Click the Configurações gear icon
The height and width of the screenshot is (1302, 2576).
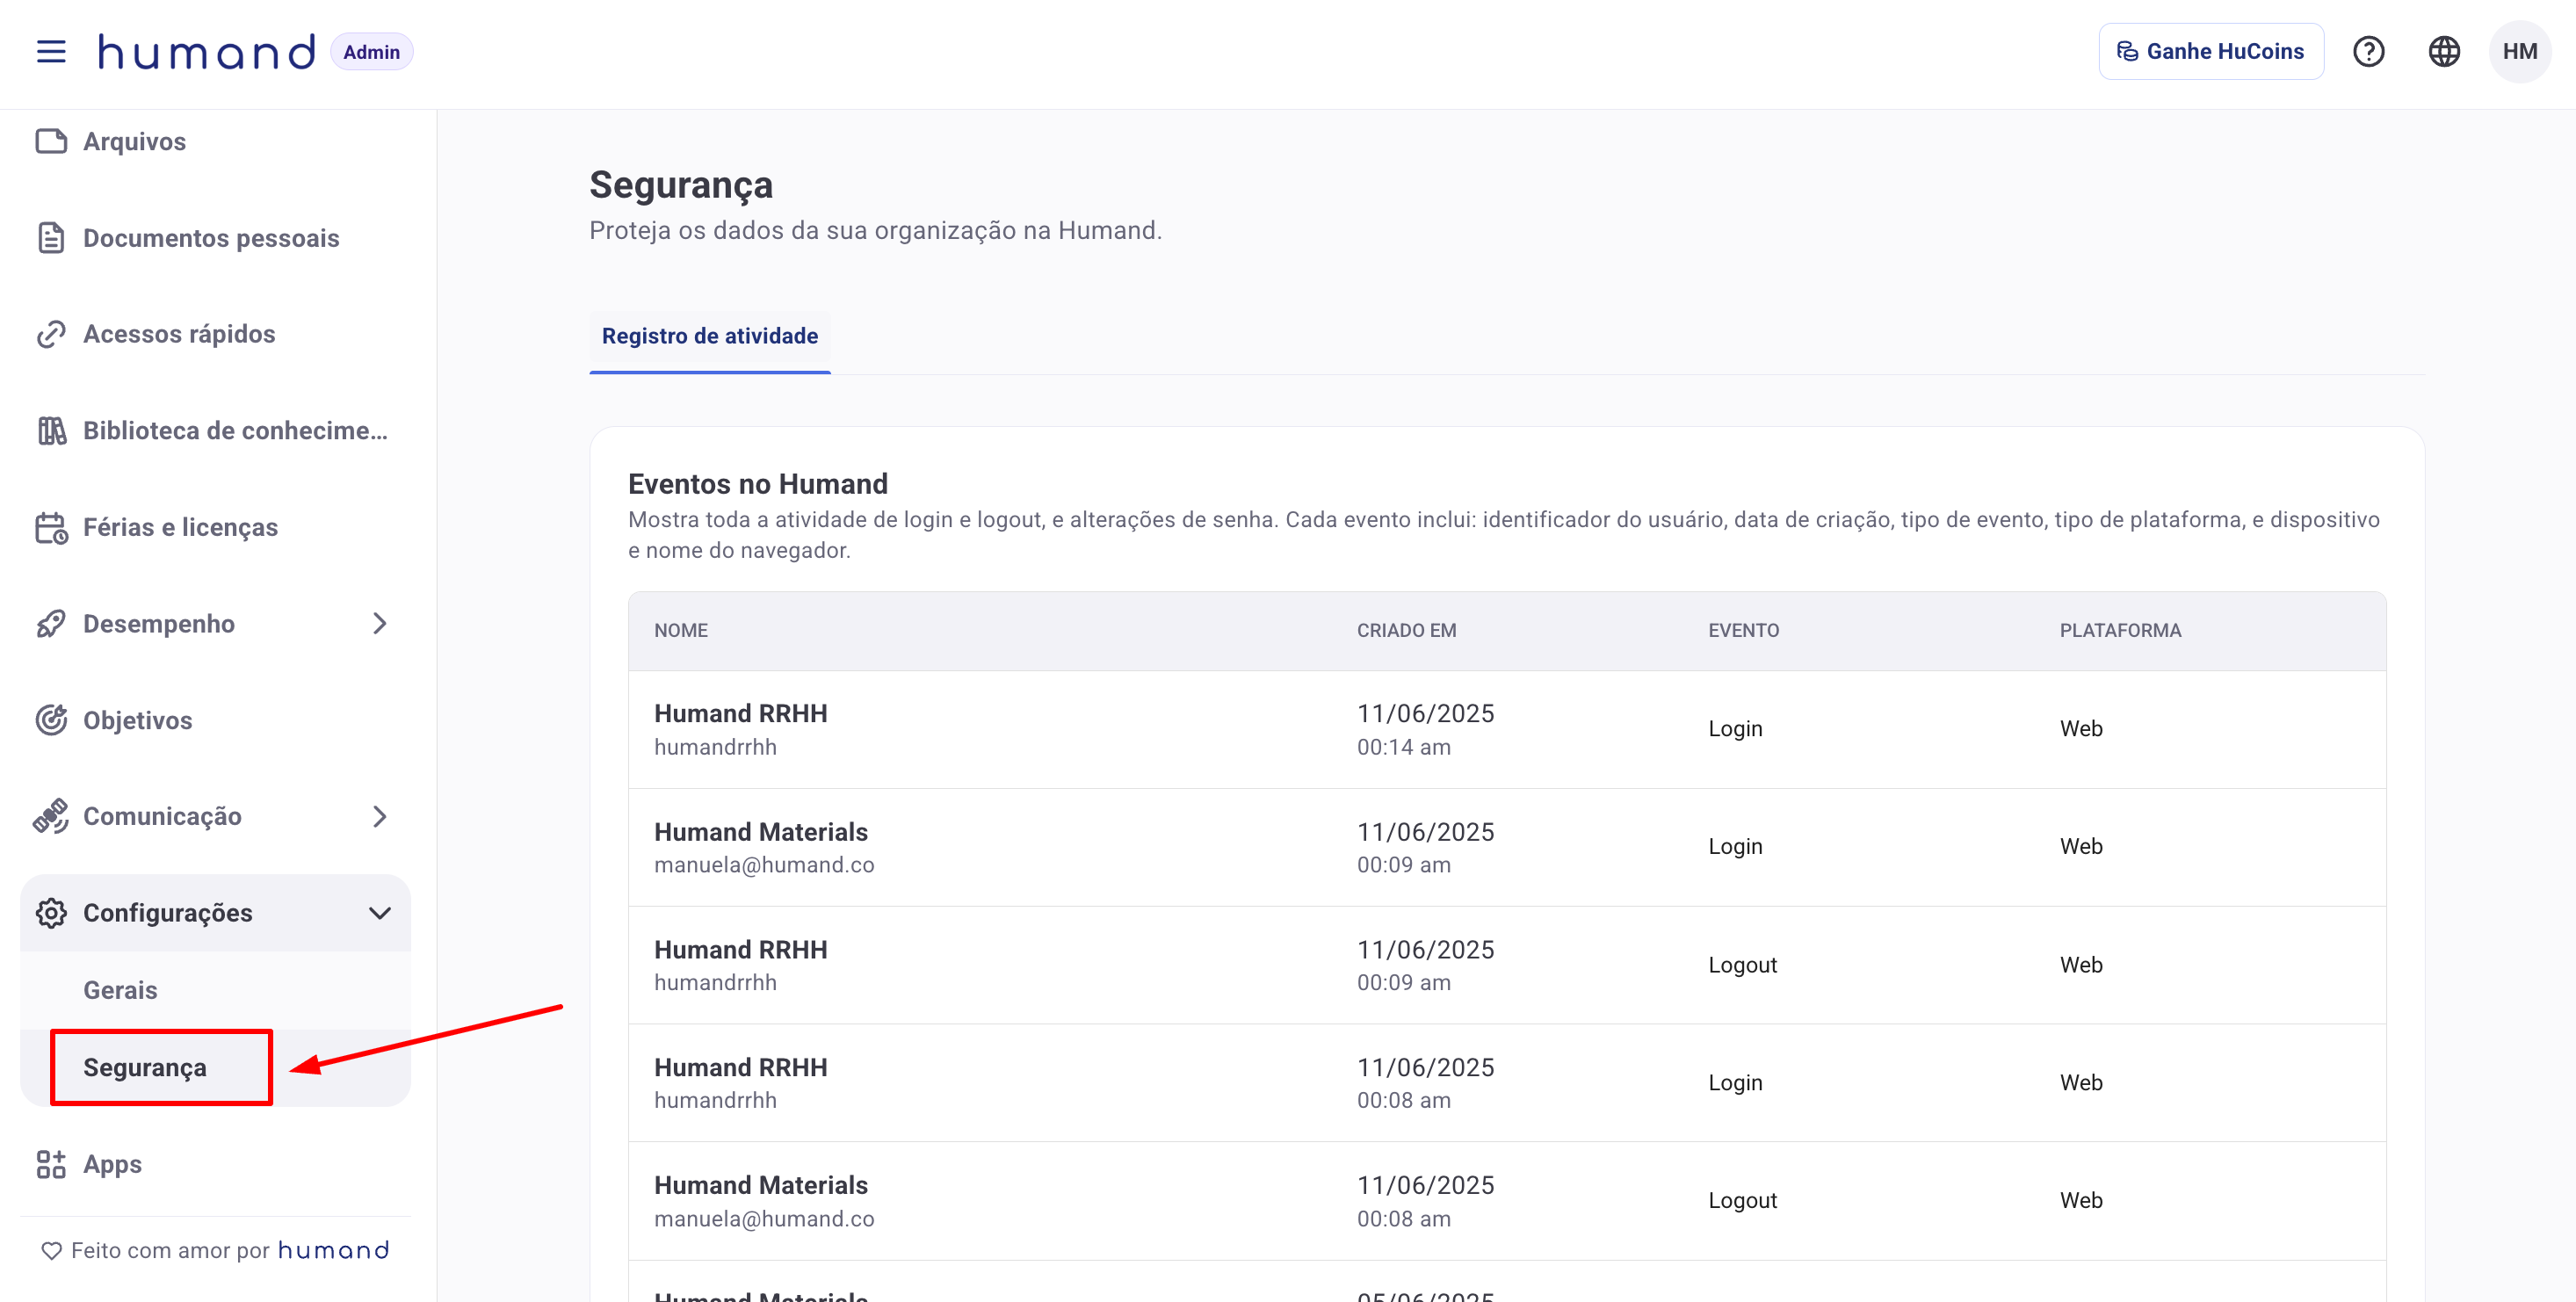[x=51, y=913]
